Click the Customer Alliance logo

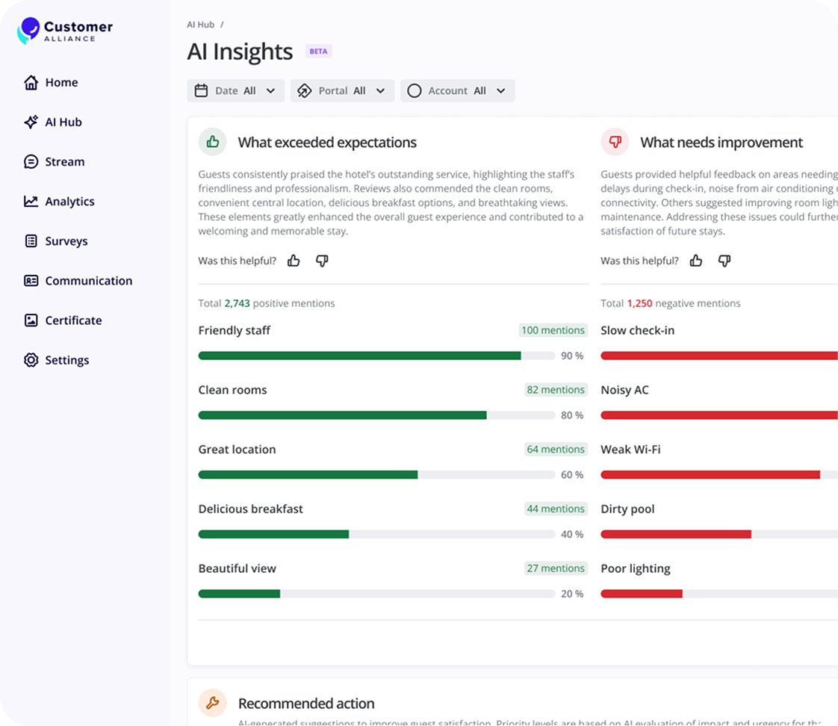point(65,31)
